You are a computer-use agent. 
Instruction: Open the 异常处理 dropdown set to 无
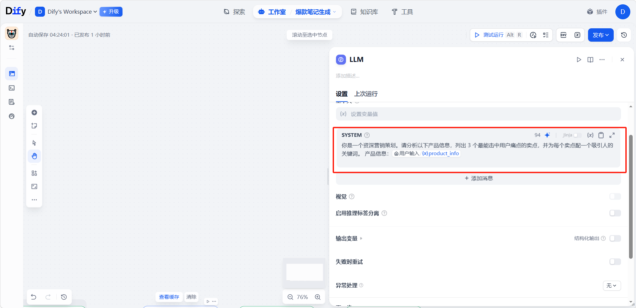pos(611,285)
